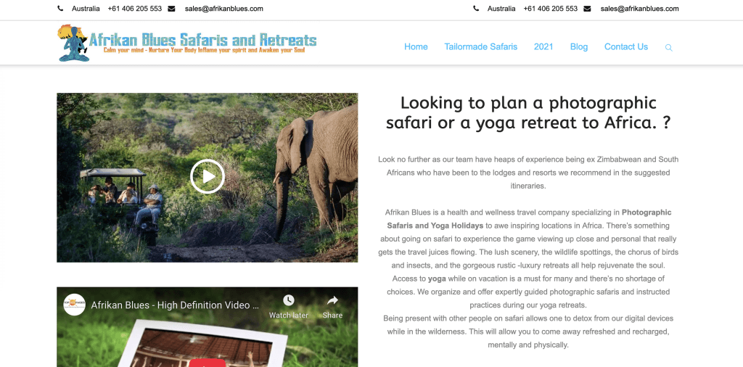Viewport: 743px width, 367px height.
Task: Select the 2021 menu item
Action: (x=543, y=46)
